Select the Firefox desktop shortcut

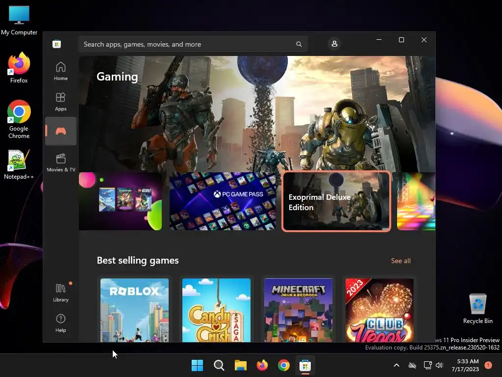tap(19, 68)
